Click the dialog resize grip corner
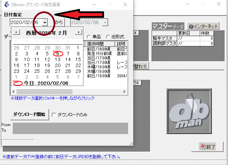 pyautogui.click(x=131, y=144)
